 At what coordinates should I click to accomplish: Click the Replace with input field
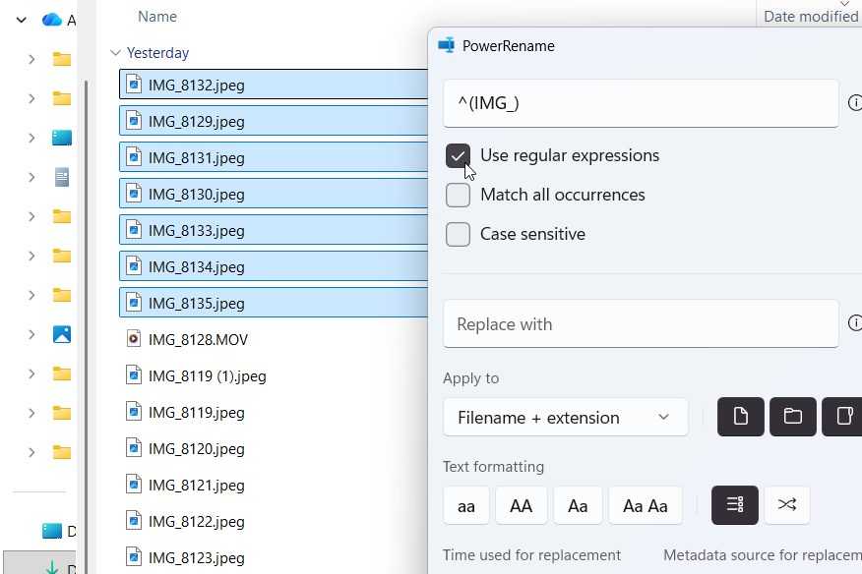641,324
